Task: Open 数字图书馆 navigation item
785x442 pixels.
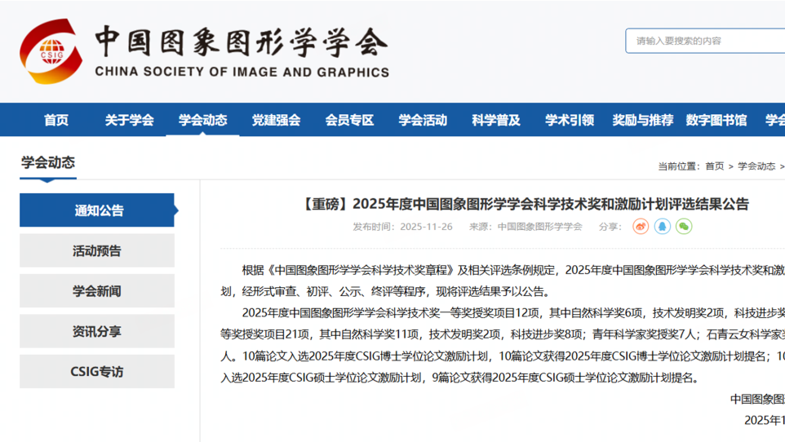Action: pos(716,120)
